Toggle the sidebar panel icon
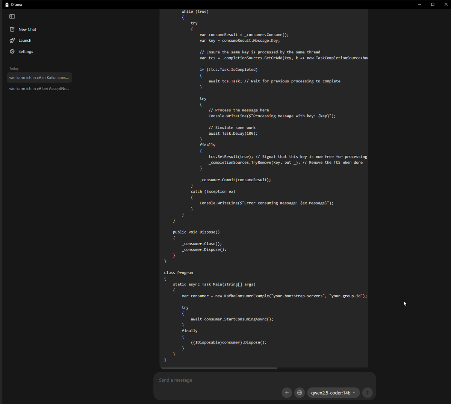The width and height of the screenshot is (451, 404). [12, 17]
